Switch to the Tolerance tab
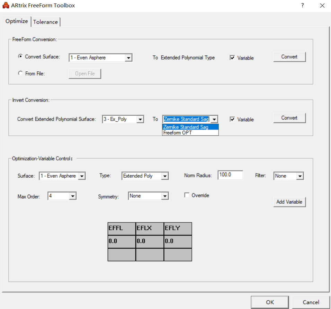The image size is (331, 309). pyautogui.click(x=45, y=22)
